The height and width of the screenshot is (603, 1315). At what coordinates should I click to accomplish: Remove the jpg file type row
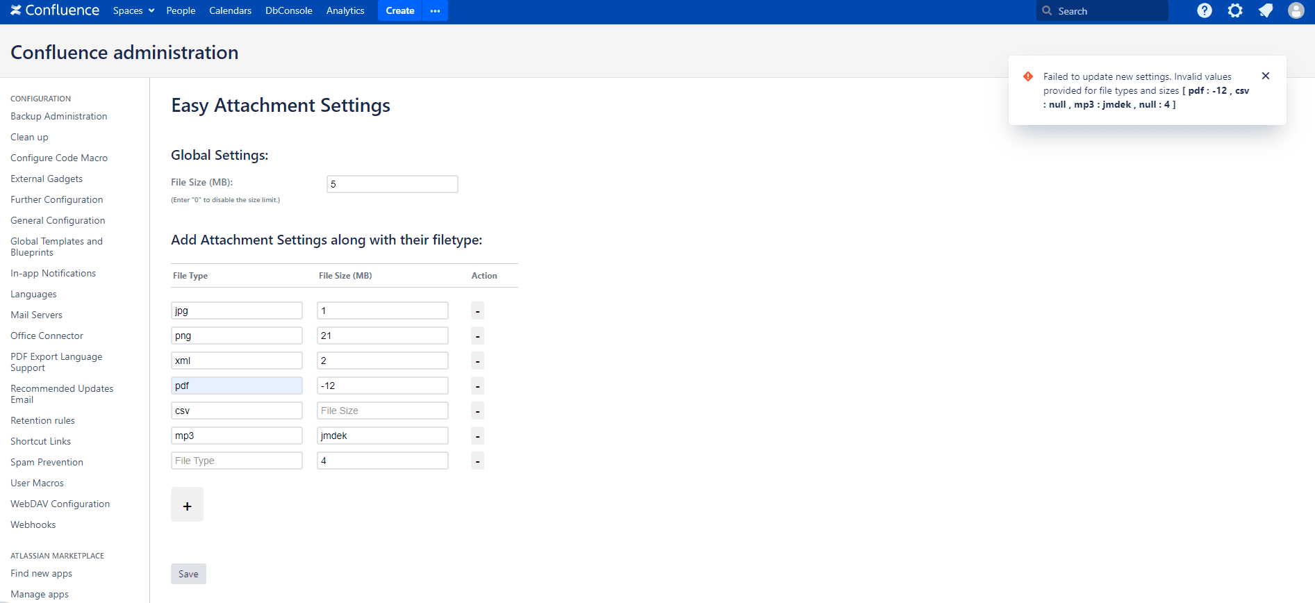click(x=477, y=311)
